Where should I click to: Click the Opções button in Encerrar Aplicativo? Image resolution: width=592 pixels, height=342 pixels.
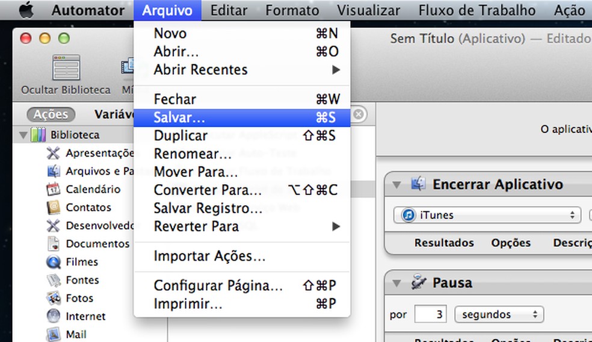511,243
